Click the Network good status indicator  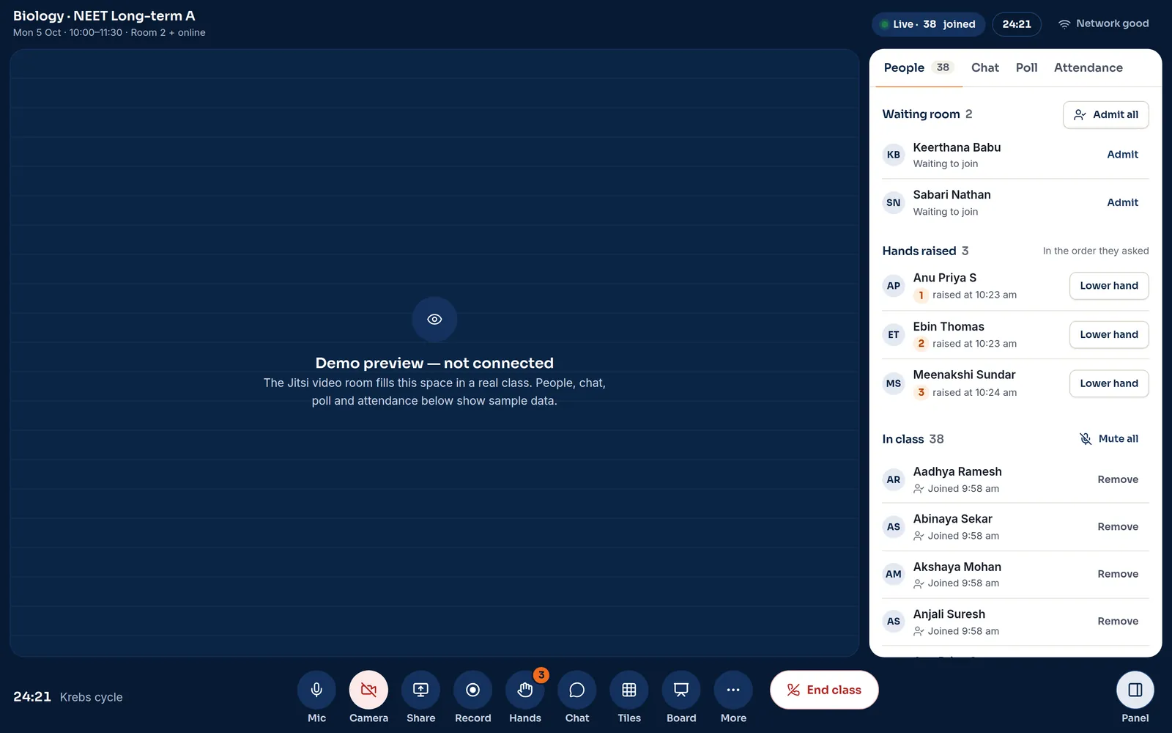click(1103, 23)
